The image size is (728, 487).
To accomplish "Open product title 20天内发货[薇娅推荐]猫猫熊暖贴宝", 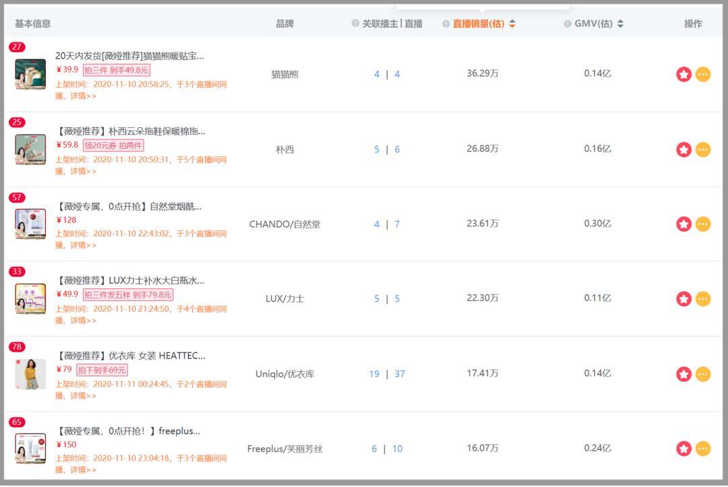I will tap(129, 56).
